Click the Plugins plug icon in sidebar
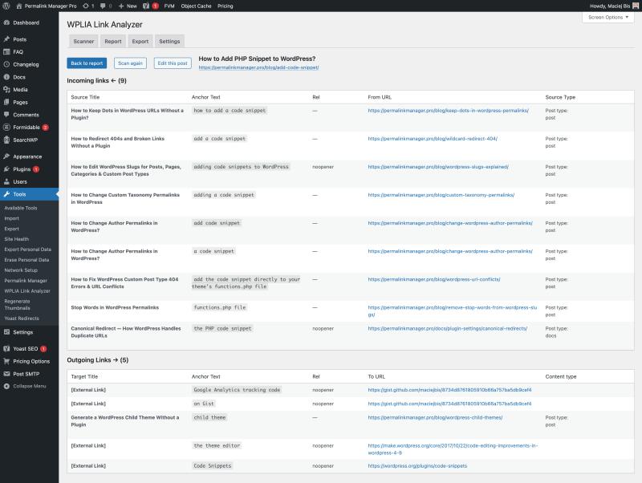 tap(6, 169)
